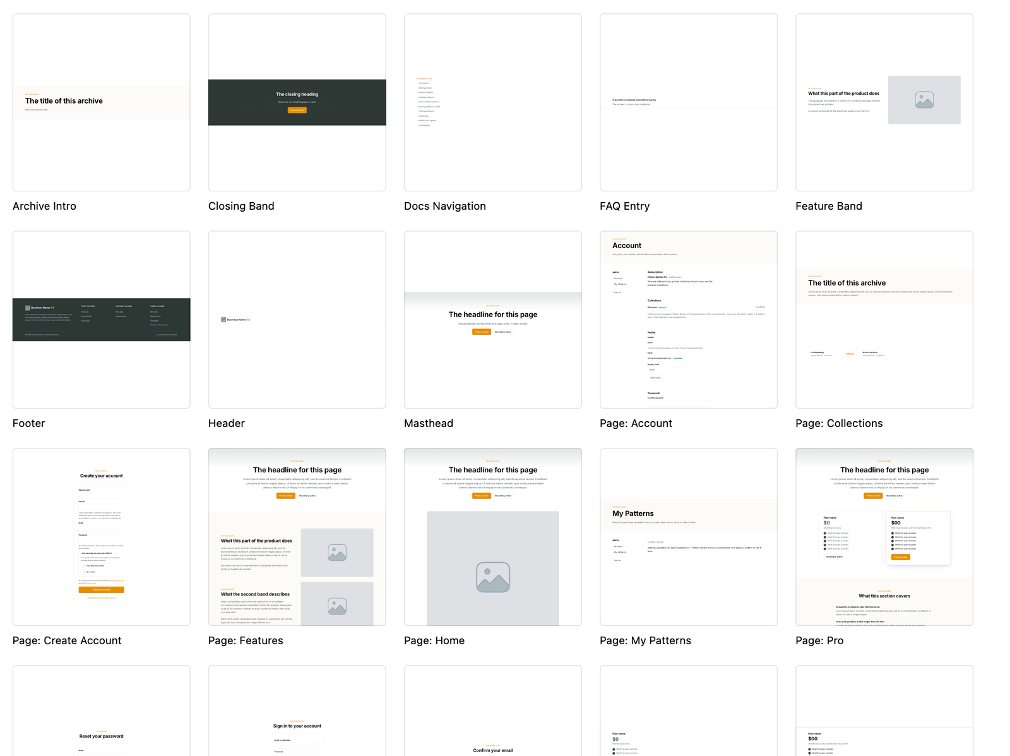The width and height of the screenshot is (1010, 756).
Task: Click the 'Page: Create Account' title text
Action: point(67,640)
